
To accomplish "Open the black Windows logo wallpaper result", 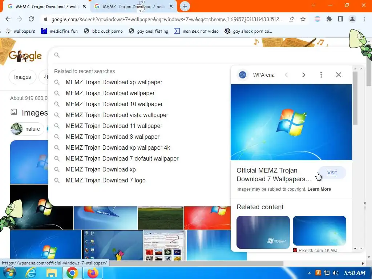I will click(x=42, y=207).
